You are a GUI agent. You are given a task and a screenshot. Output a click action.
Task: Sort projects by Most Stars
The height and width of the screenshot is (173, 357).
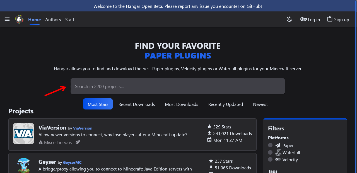[98, 104]
